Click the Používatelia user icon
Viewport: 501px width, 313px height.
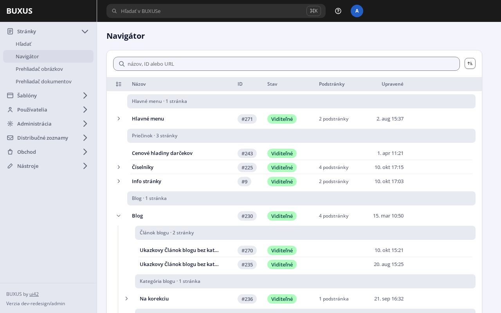tap(10, 110)
